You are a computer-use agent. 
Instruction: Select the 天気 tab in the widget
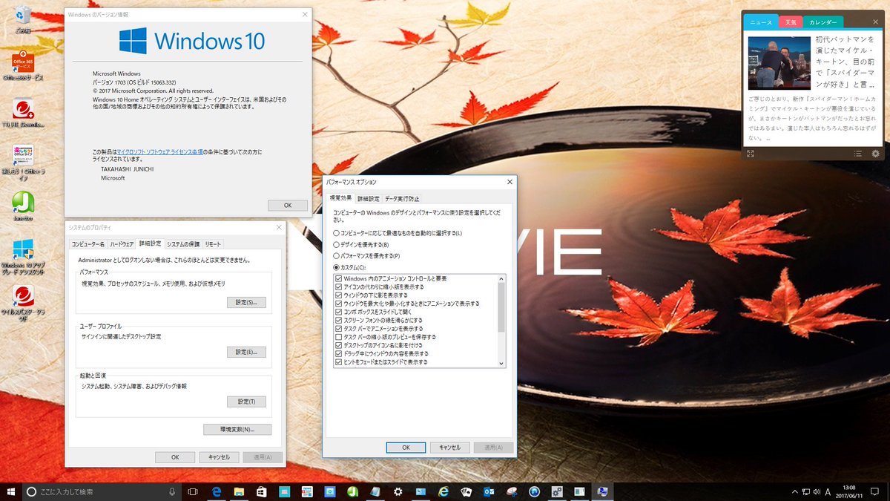click(791, 22)
